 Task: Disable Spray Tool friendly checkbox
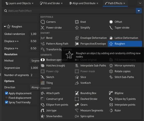coord(6,102)
